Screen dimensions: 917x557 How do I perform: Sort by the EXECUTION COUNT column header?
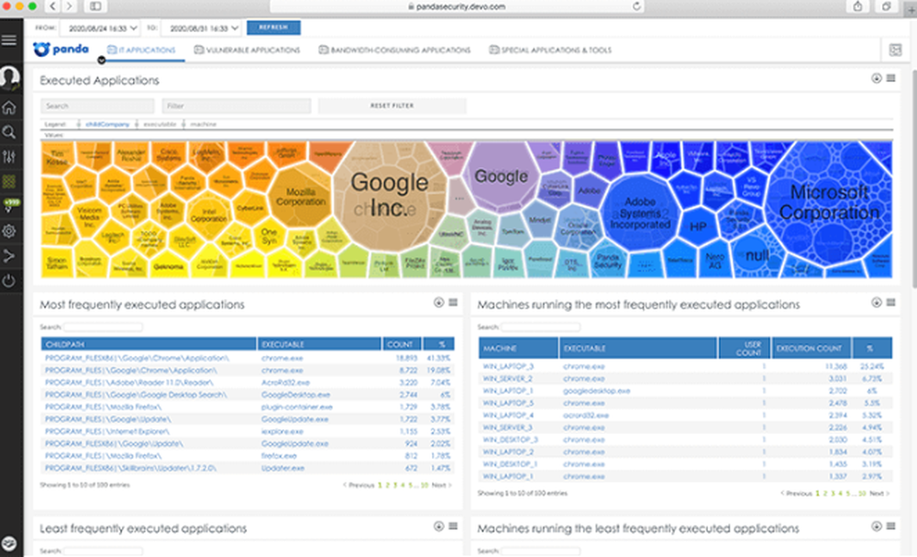tap(812, 348)
